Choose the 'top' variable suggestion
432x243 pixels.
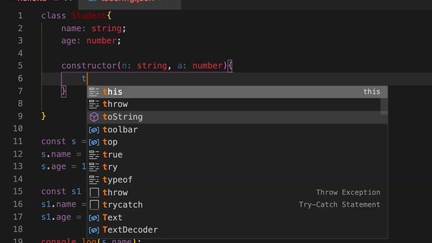(237, 142)
